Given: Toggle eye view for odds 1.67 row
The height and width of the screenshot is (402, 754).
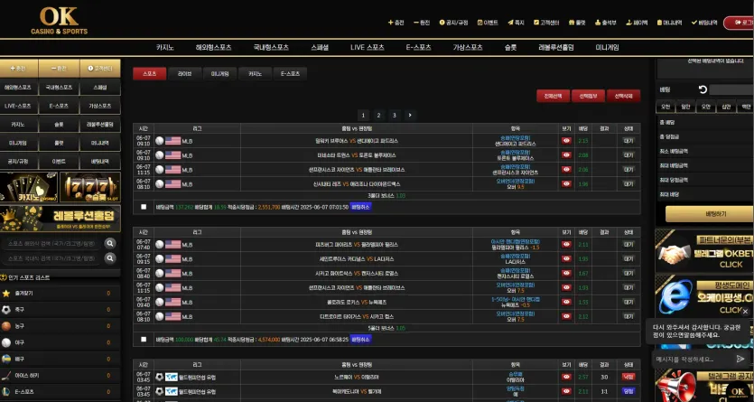Looking at the screenshot, I should tap(566, 274).
